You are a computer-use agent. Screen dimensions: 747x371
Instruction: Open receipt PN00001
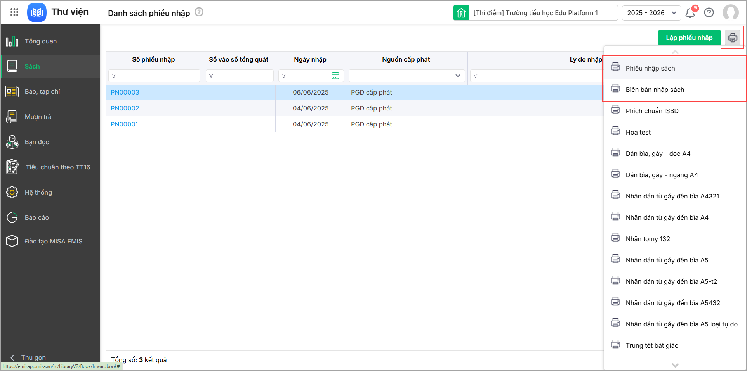point(125,124)
